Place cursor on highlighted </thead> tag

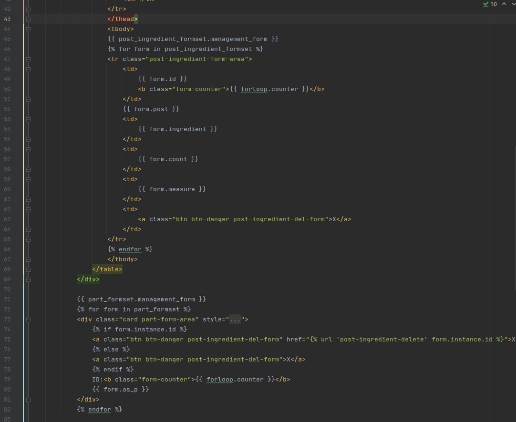(x=123, y=19)
